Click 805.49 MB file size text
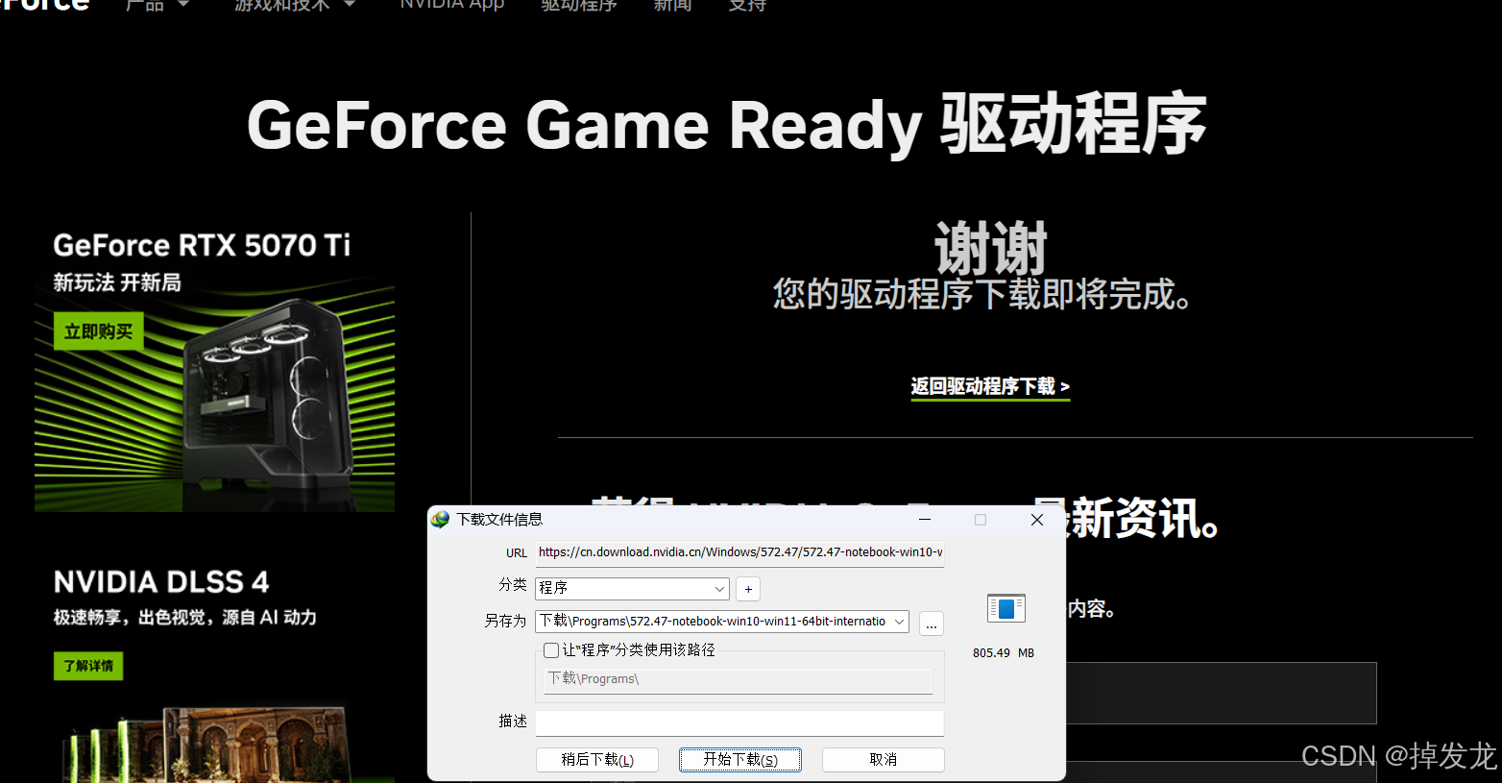This screenshot has width=1502, height=783. [1004, 653]
